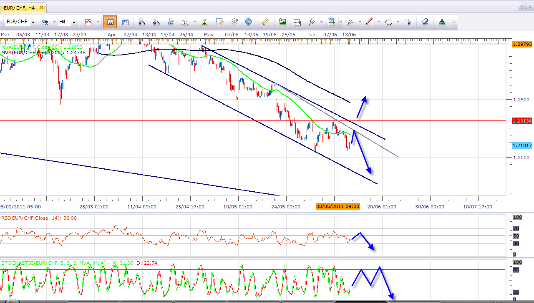The image size is (534, 303).
Task: Click the green hierarchy tree icon
Action: pos(443,22)
